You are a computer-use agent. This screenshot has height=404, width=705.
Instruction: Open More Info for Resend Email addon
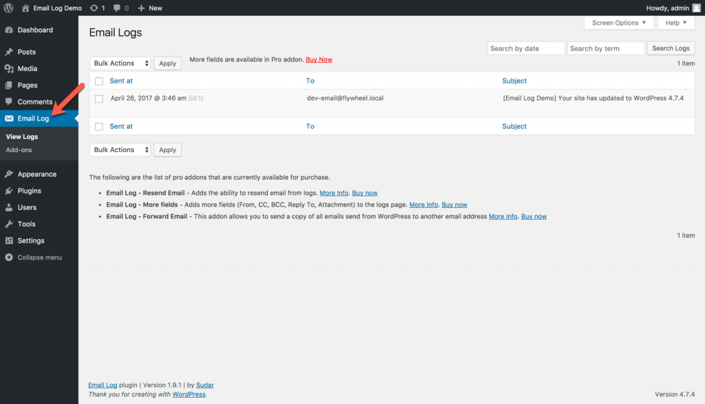click(334, 193)
